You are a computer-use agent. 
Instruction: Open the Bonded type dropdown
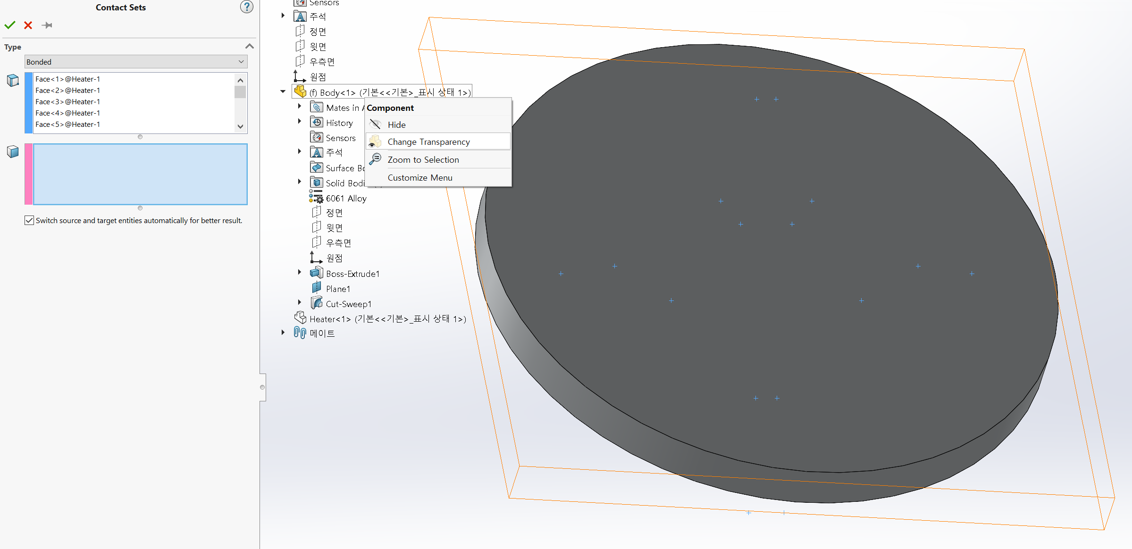point(136,62)
